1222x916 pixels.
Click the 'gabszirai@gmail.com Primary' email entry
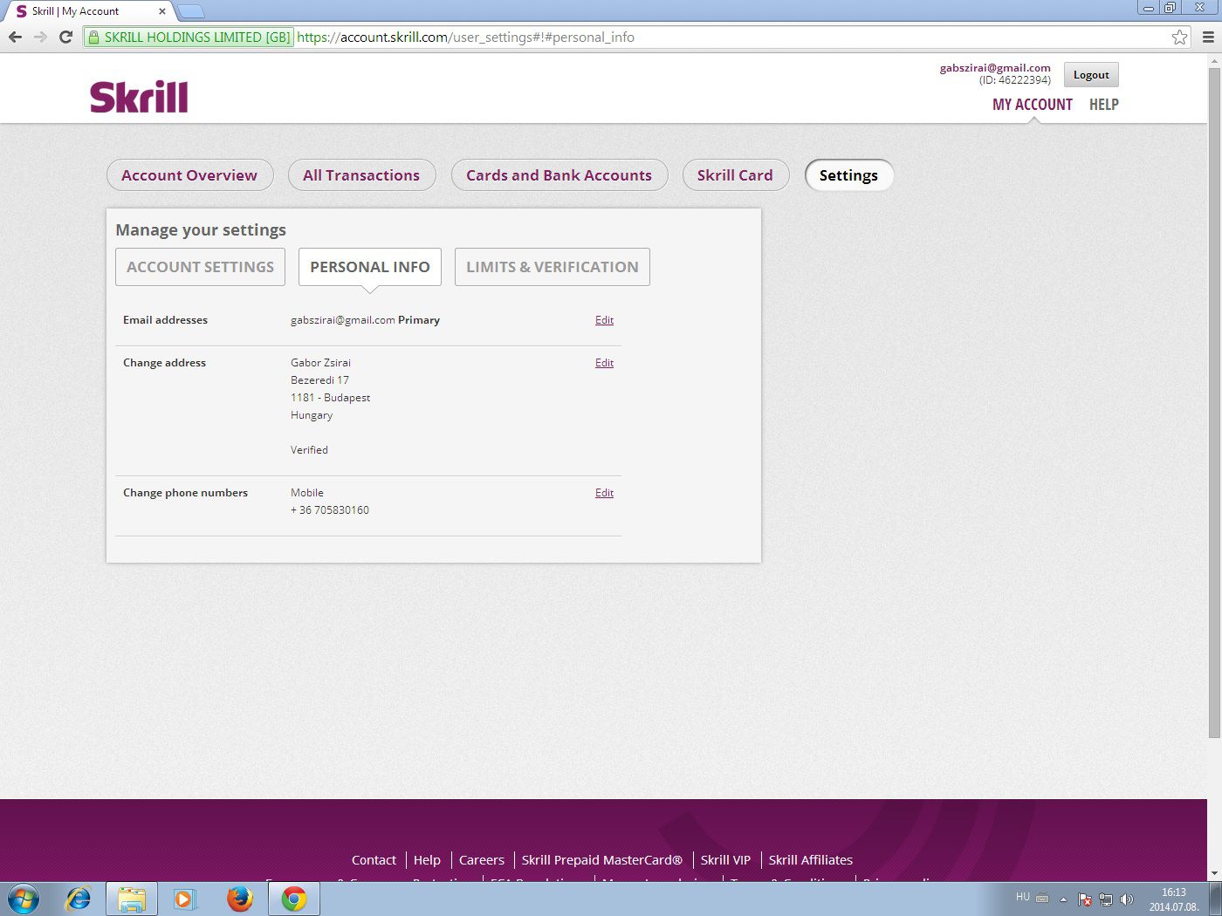pos(365,320)
